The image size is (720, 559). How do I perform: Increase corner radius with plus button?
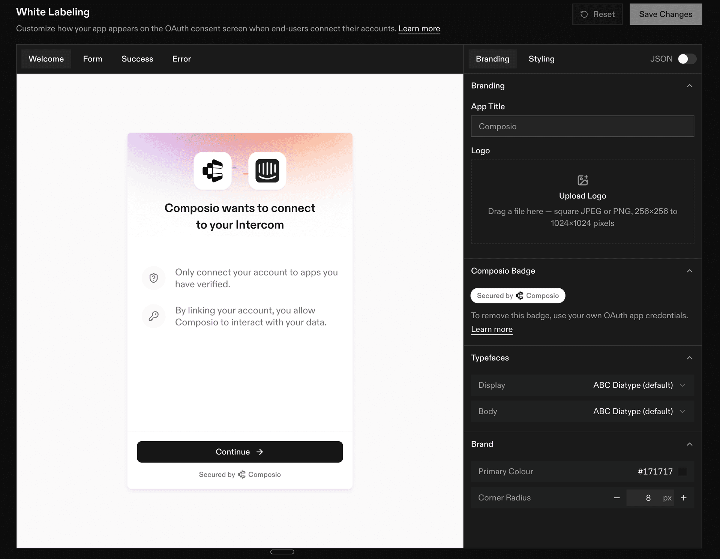pos(684,498)
